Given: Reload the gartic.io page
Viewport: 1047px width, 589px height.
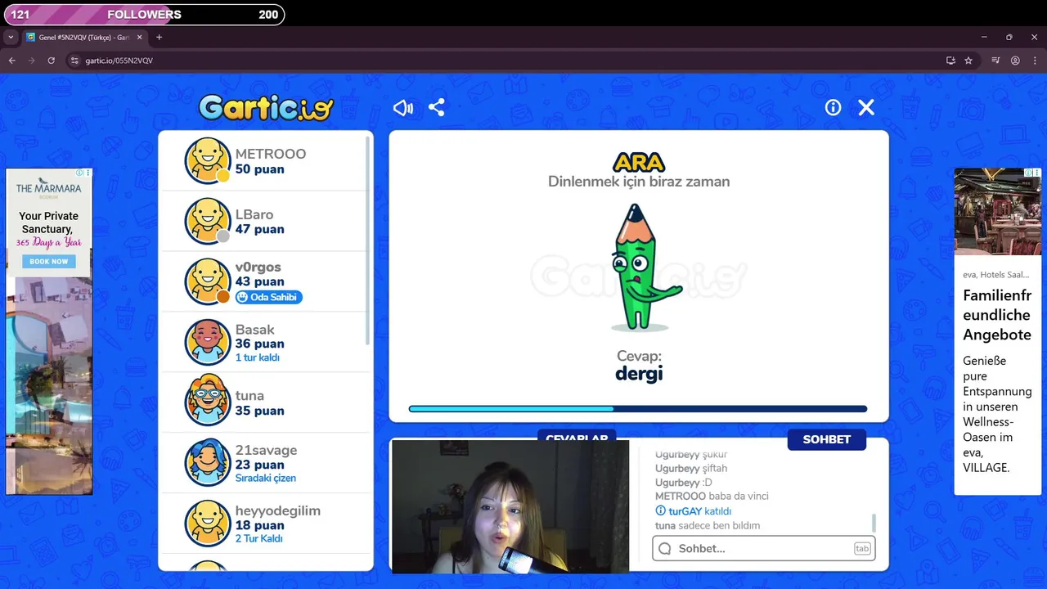Looking at the screenshot, I should pos(51,61).
